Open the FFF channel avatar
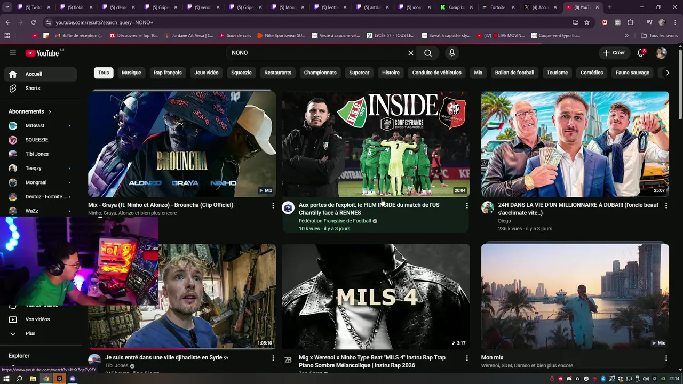 point(288,208)
